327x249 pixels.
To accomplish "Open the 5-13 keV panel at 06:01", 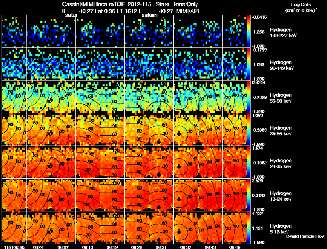I will tap(38, 228).
